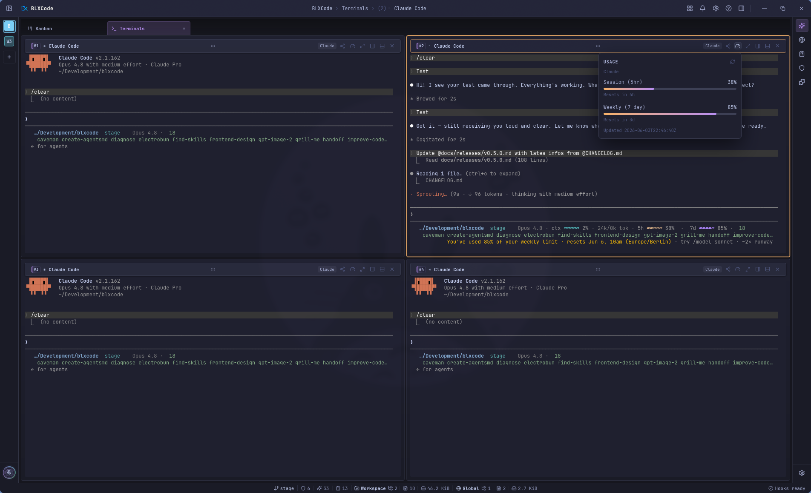Click the Claude badge in terminal #3 header
The width and height of the screenshot is (811, 493).
(327, 269)
